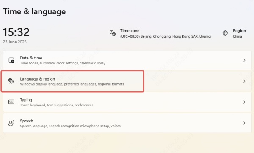Expand the Language & region chevron
254x153 pixels.
point(244,81)
